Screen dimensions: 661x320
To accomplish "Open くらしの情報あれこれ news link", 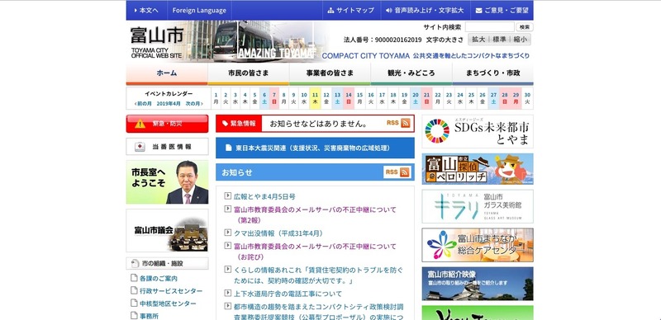I will [318, 275].
